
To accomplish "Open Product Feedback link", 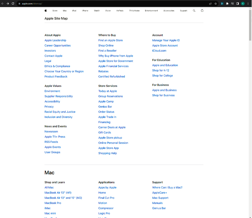I will [x=56, y=76].
